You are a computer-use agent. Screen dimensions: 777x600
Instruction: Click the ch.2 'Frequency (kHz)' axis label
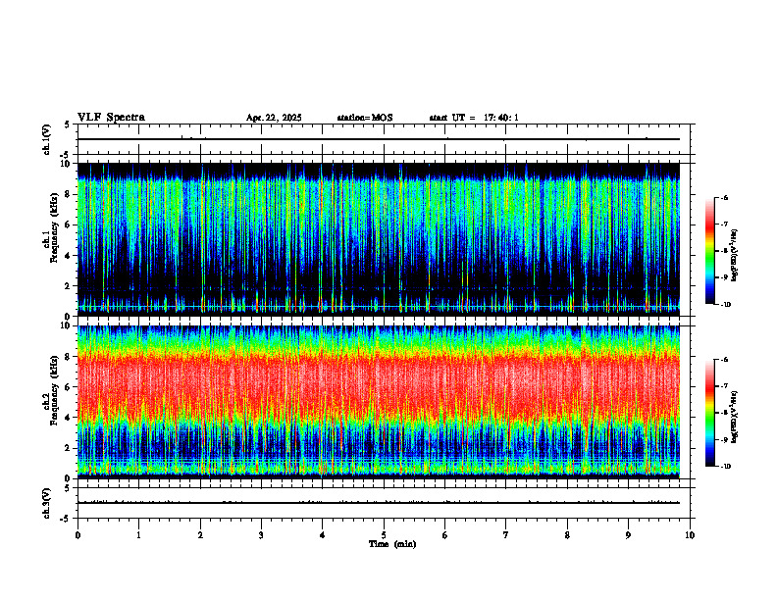(x=54, y=390)
